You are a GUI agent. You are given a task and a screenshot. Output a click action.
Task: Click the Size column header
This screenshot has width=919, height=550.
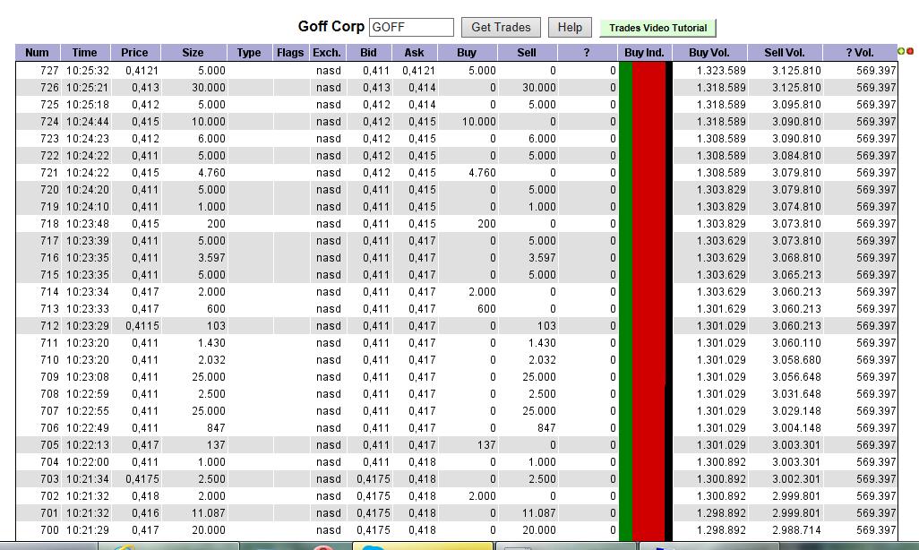pos(193,52)
